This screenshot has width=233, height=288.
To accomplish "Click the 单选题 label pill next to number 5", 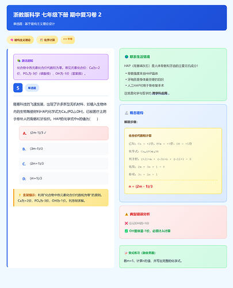I will click(32, 88).
